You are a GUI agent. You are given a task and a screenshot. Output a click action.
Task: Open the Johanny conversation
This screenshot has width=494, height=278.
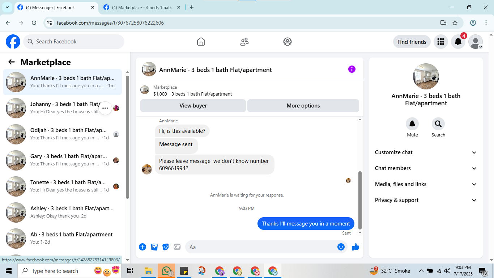point(62,108)
